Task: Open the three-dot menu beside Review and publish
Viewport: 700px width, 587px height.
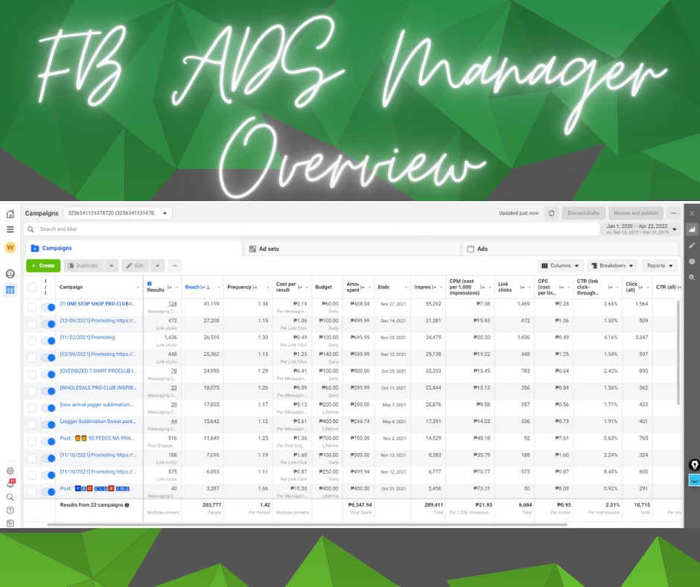Action: pyautogui.click(x=673, y=213)
